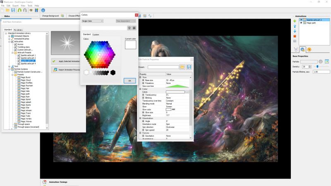Open preset using the folder icon
331x186 pixels.
[182, 67]
